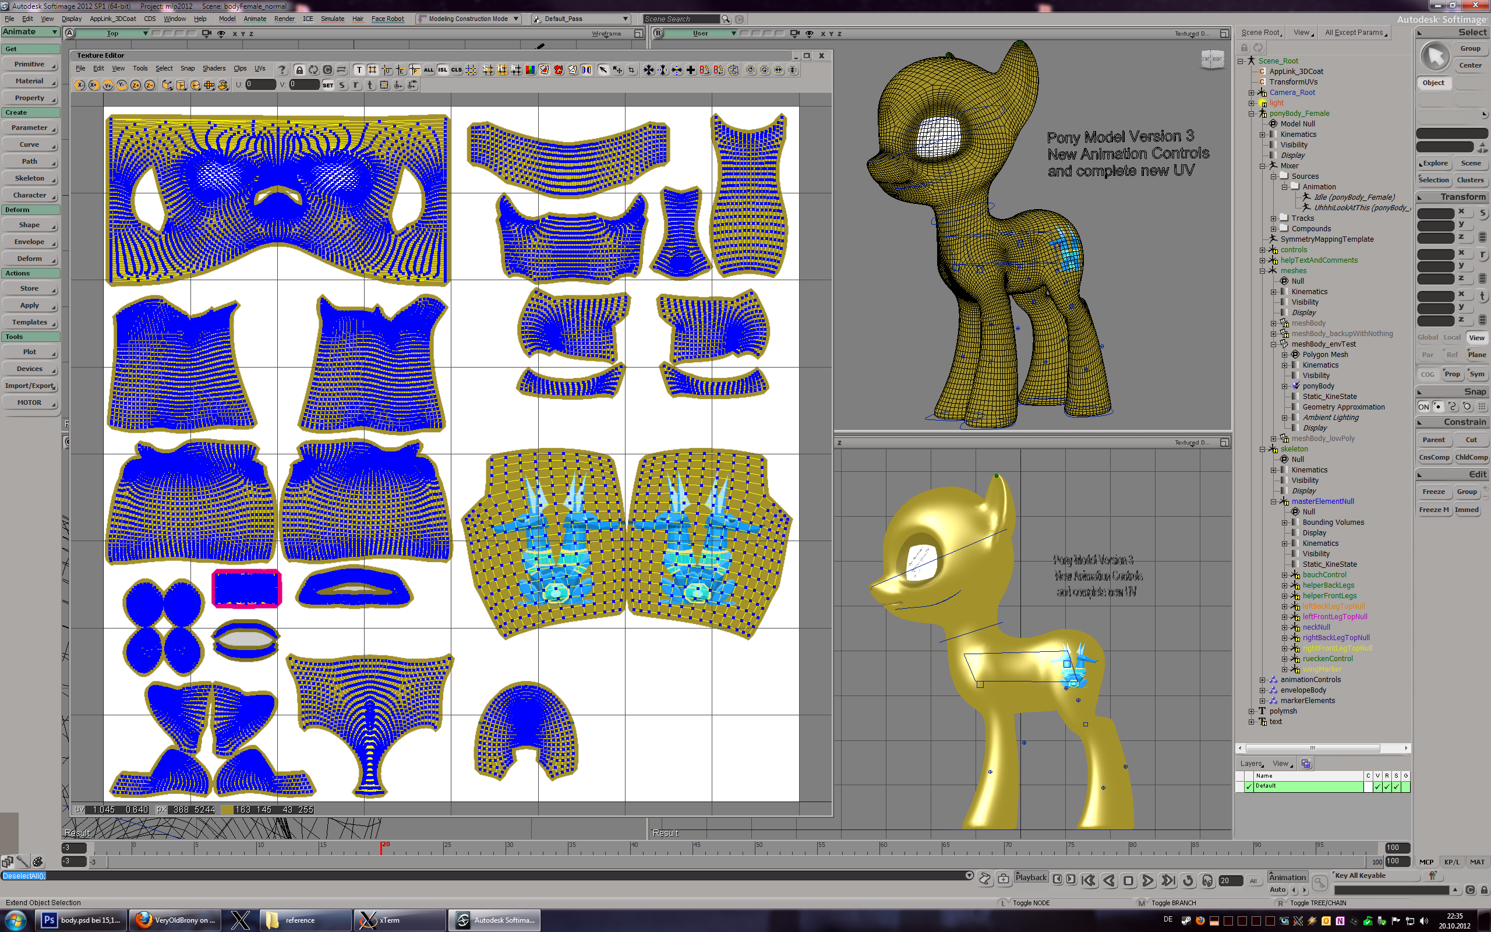Select the ISL island selection filter button
This screenshot has width=1491, height=932.
pyautogui.click(x=443, y=70)
